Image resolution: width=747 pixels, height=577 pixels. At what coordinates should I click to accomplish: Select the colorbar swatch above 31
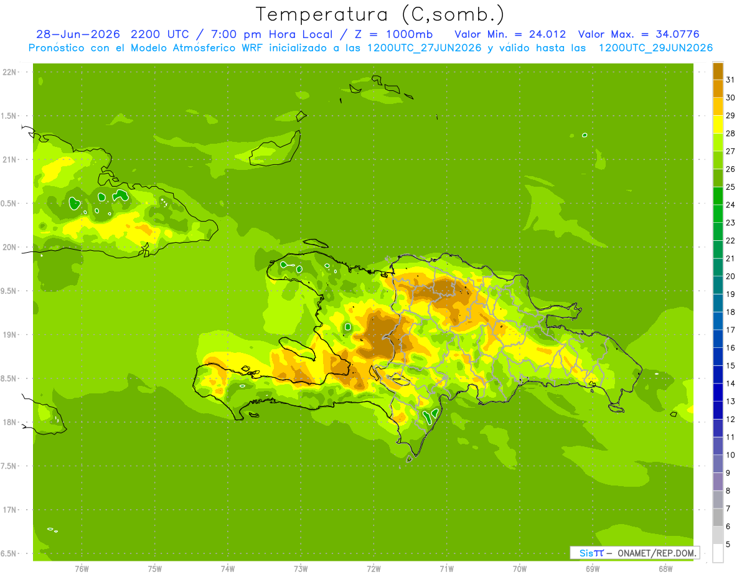718,71
